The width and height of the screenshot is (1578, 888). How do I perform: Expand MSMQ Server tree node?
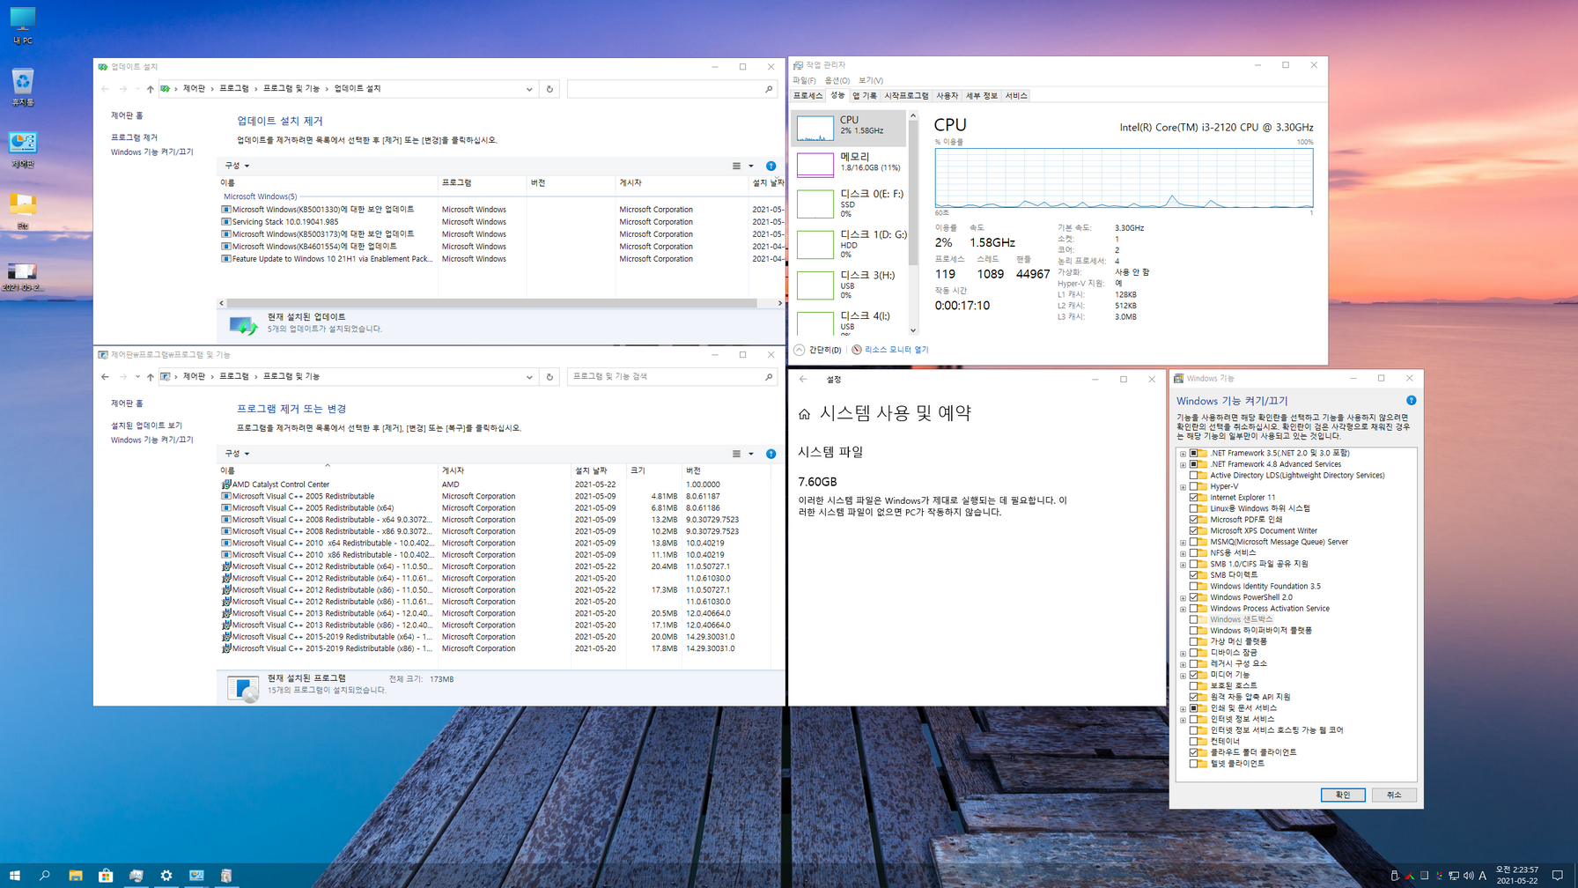click(x=1183, y=543)
